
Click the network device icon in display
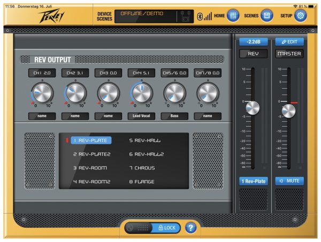pos(185,17)
